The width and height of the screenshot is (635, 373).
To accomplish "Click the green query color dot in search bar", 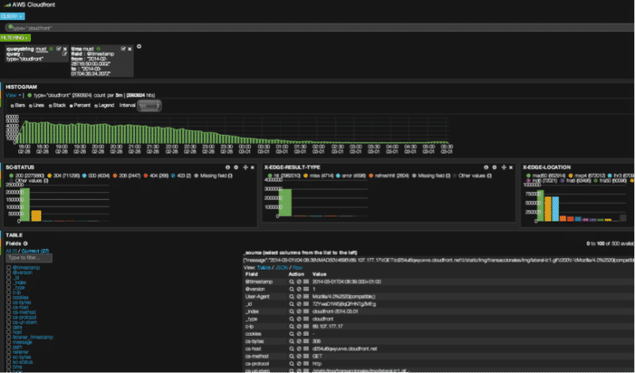I will [x=9, y=27].
